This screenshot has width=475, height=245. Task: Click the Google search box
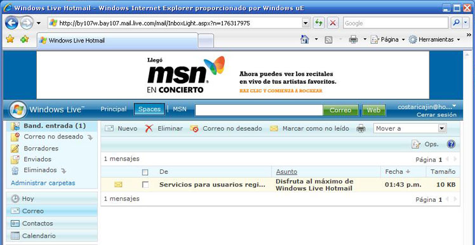pos(396,23)
